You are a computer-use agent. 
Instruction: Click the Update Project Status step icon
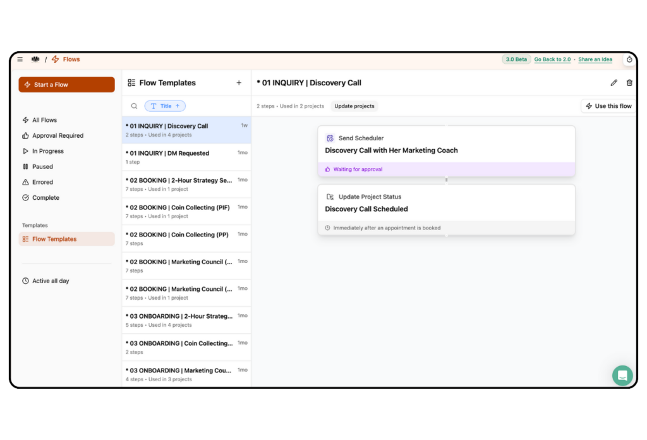pyautogui.click(x=330, y=197)
